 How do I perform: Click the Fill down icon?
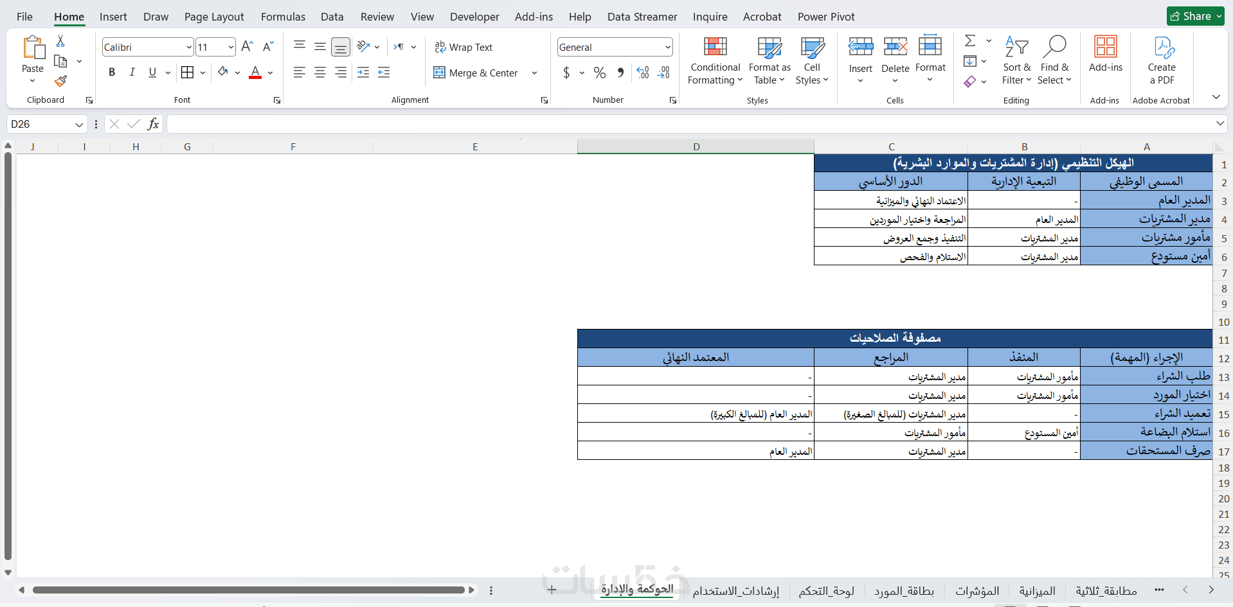(970, 61)
